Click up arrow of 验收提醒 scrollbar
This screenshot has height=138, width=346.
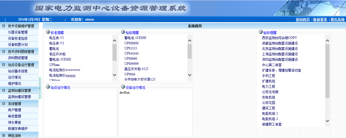[x=327, y=41]
